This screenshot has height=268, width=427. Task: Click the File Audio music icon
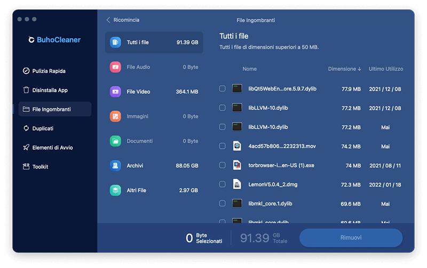point(115,67)
